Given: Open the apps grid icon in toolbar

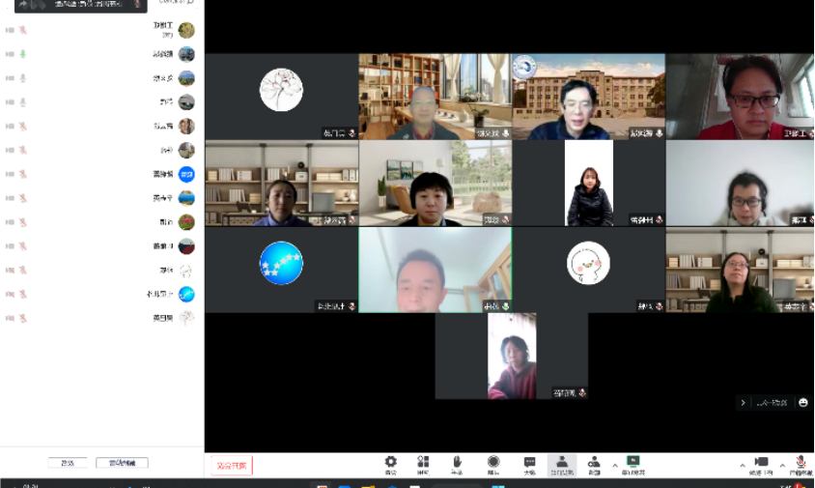Looking at the screenshot, I should point(423,464).
